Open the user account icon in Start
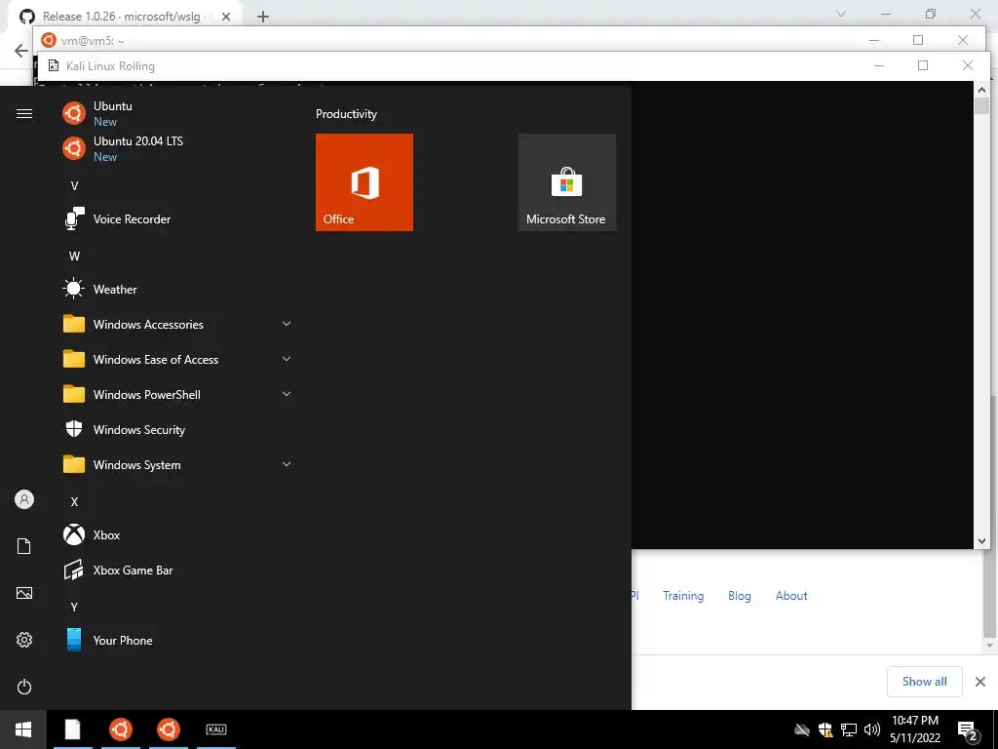 pos(24,499)
